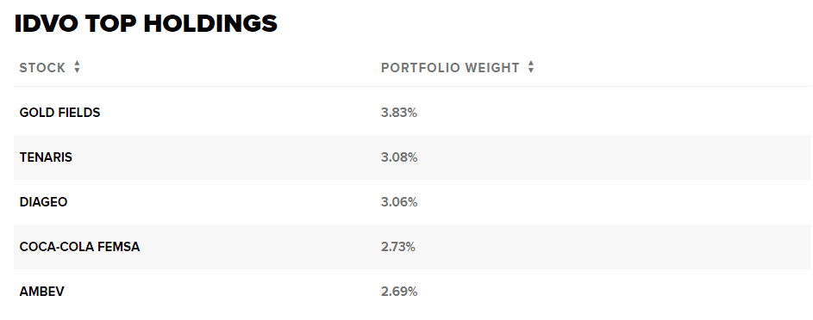Sort table by PORTFOLIO WEIGHT header

click(x=450, y=68)
